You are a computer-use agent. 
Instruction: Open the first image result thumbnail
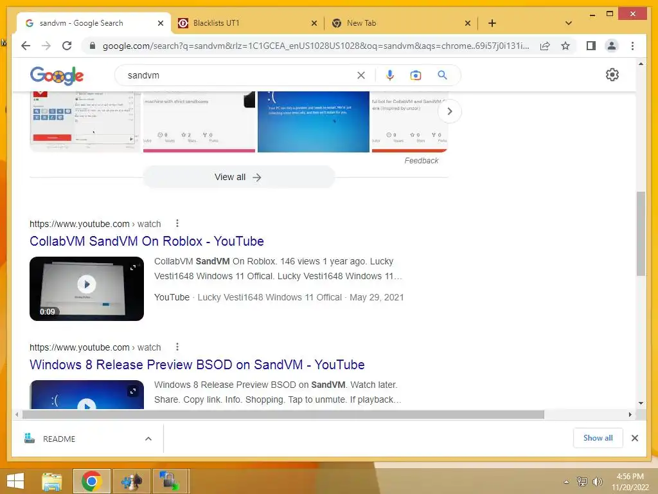pos(85,122)
